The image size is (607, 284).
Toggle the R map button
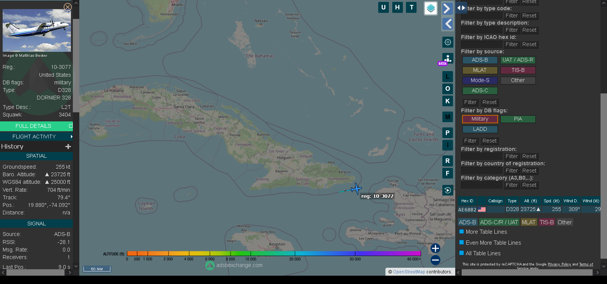click(x=448, y=161)
